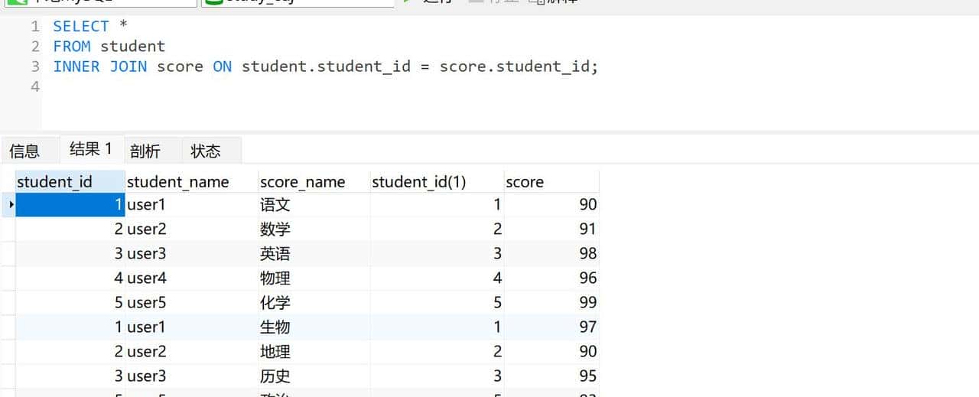Image resolution: width=979 pixels, height=397 pixels.
Task: Click the score column header
Action: (525, 182)
